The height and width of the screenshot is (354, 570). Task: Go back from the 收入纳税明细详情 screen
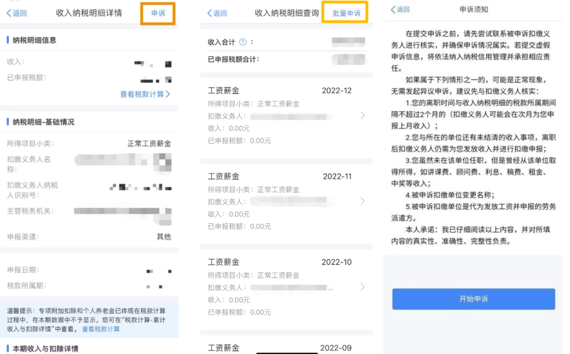pyautogui.click(x=17, y=13)
